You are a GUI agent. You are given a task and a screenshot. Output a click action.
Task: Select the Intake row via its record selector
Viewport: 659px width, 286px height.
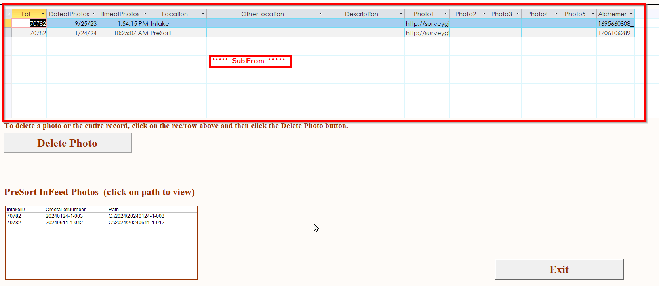tap(8, 23)
